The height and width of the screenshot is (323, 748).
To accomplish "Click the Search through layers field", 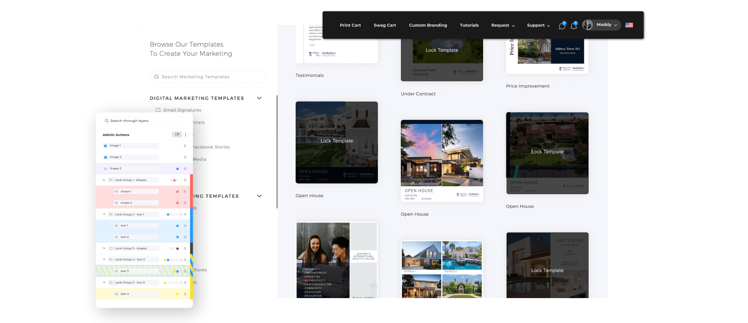I will coord(144,121).
